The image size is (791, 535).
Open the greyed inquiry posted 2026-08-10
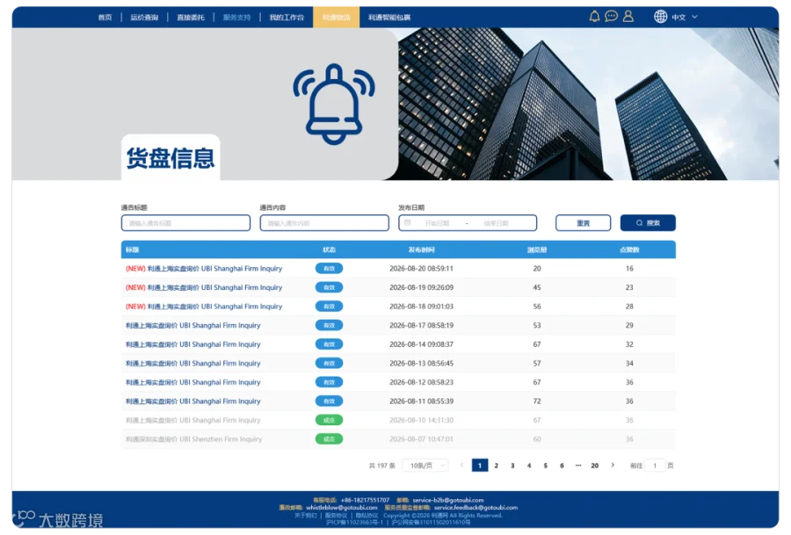(192, 421)
